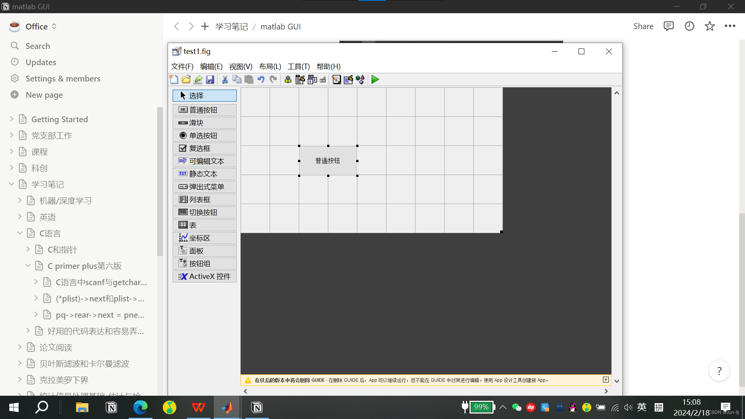Click the Save Figure floppy icon
745x419 pixels.
(210, 80)
